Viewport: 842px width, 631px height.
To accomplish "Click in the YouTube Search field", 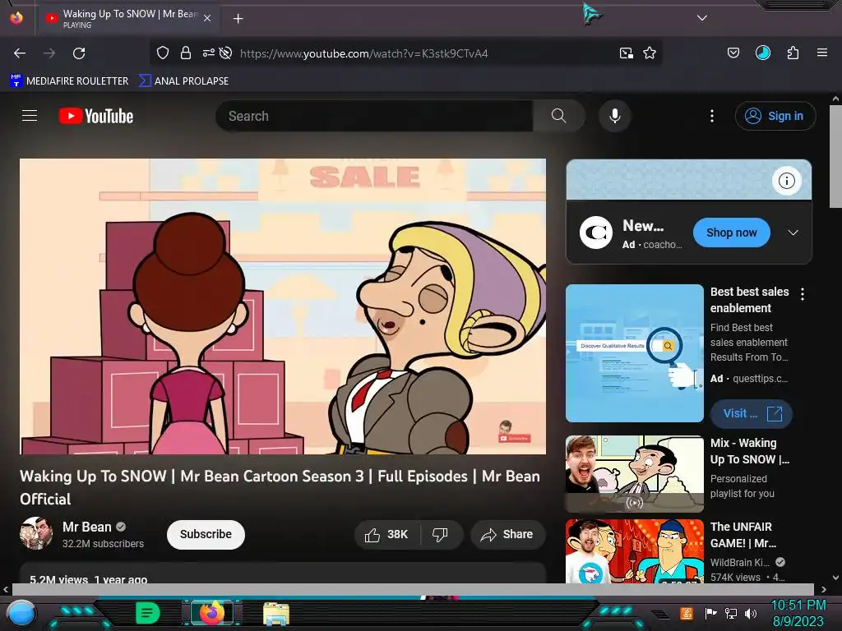I will point(374,116).
